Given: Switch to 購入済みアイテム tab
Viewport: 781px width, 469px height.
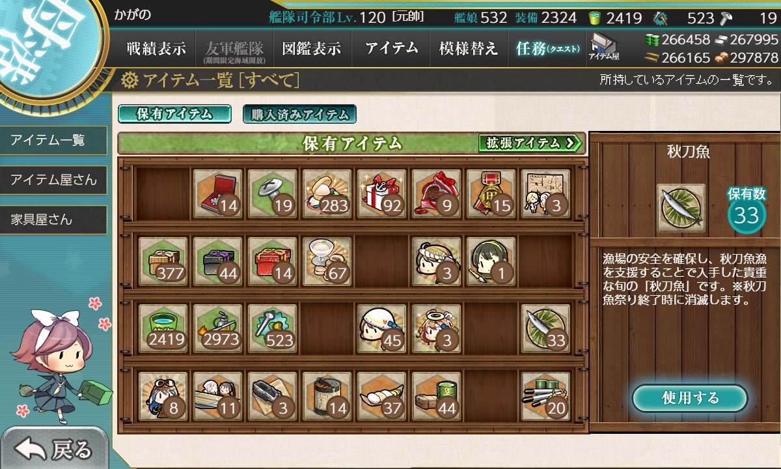Looking at the screenshot, I should coord(299,114).
